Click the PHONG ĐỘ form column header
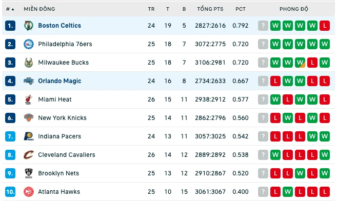337x201 pixels. (x=294, y=9)
